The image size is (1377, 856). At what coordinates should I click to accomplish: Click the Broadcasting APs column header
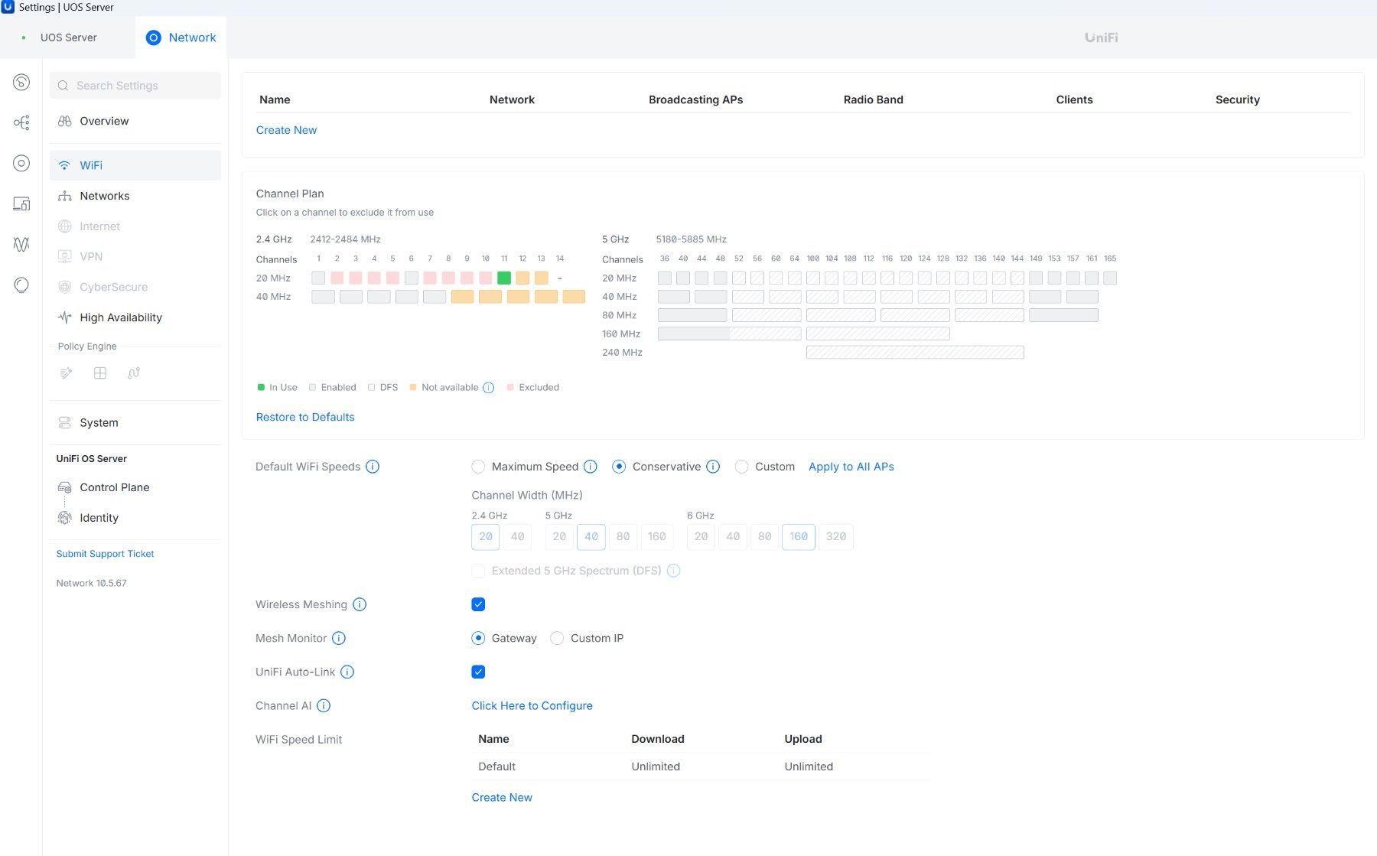point(696,99)
